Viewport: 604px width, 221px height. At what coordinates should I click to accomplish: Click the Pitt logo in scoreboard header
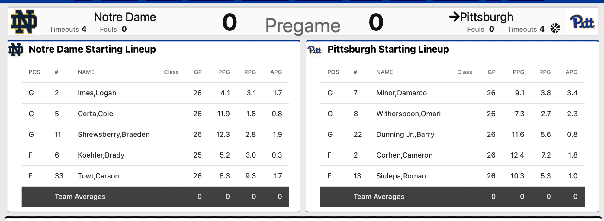582,22
